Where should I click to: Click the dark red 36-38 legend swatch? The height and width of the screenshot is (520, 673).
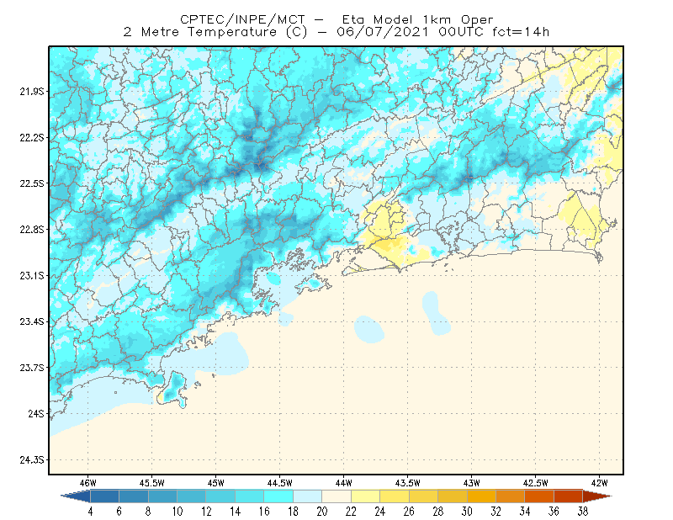point(568,496)
